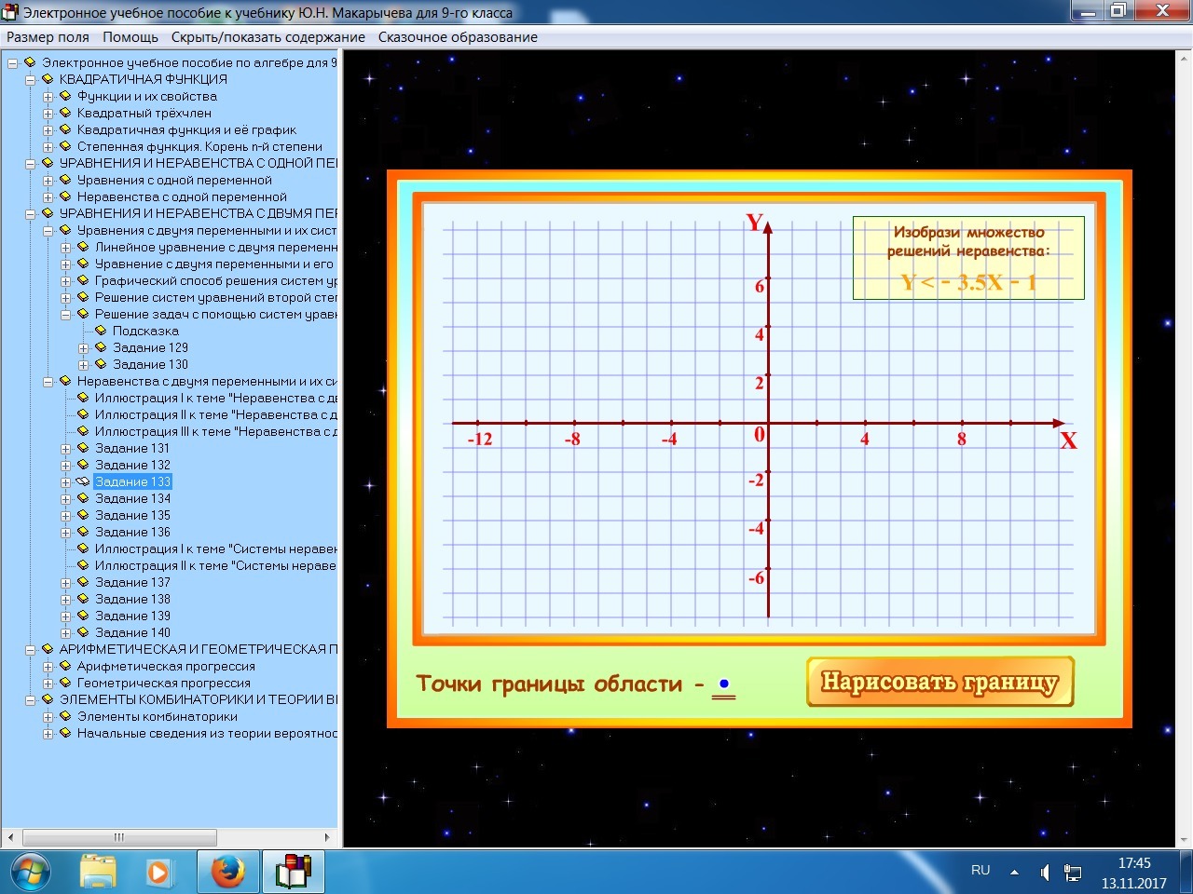
Task: Expand Квадратичная функция и её график
Action: click(48, 130)
